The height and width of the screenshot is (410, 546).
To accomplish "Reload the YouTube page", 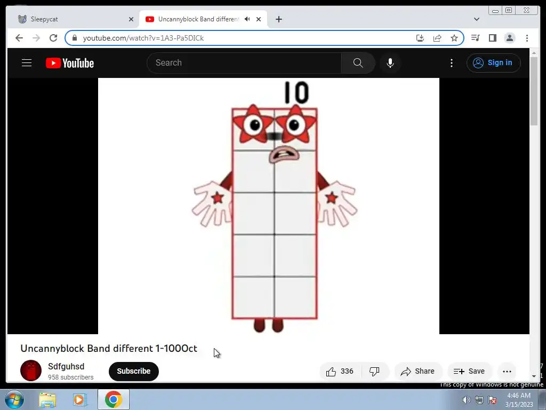I will tap(53, 38).
